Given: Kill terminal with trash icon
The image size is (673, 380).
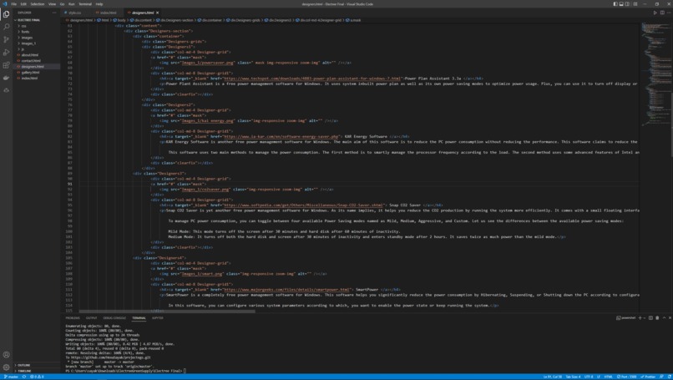Looking at the screenshot, I should (x=657, y=317).
